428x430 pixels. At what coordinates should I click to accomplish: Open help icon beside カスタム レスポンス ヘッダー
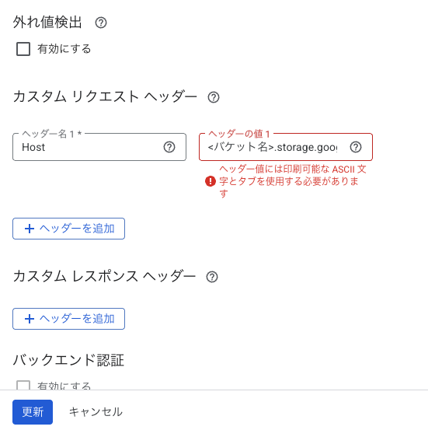(x=212, y=277)
